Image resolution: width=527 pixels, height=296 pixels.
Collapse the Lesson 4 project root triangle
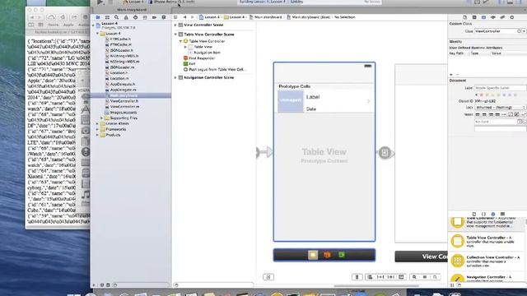click(94, 25)
